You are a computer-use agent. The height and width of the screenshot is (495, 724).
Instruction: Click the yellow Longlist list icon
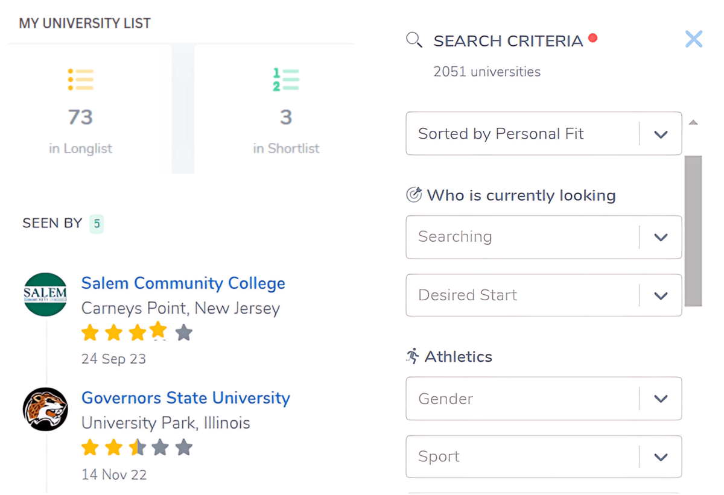click(x=80, y=80)
